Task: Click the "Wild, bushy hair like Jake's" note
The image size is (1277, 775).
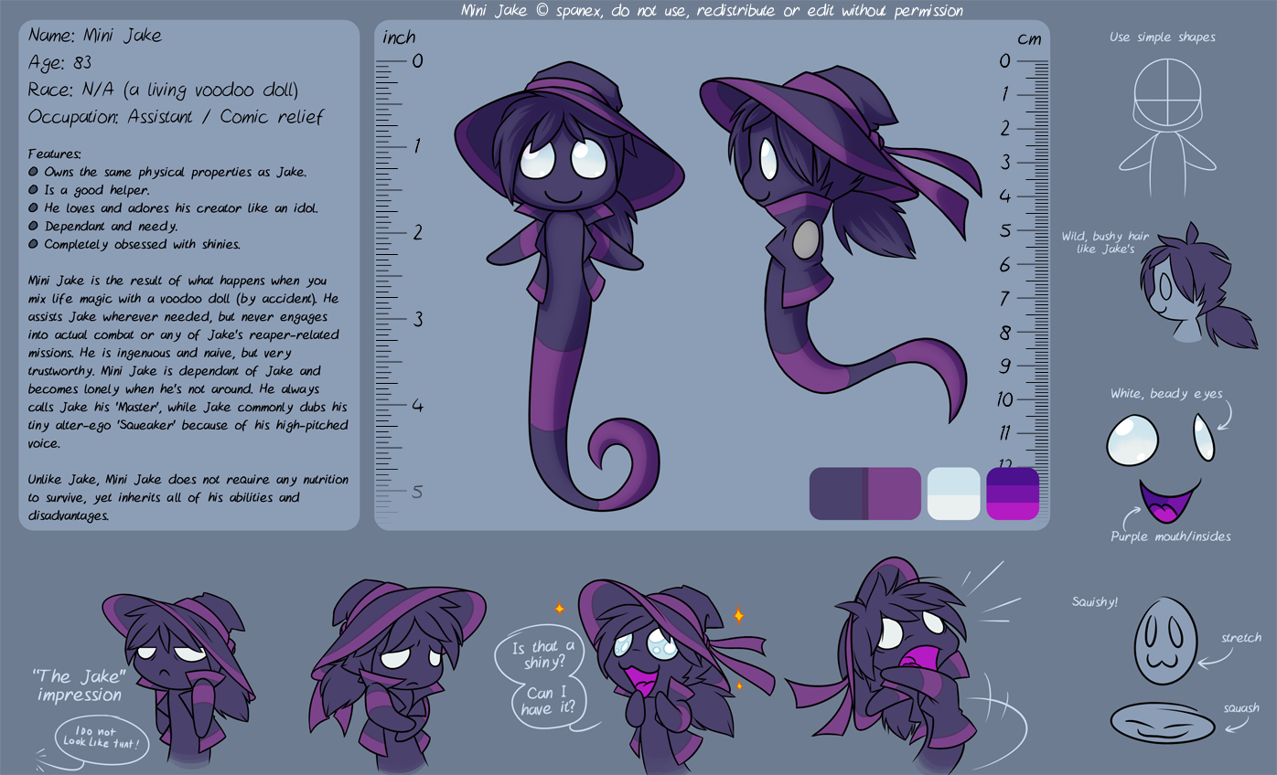Action: click(x=1105, y=242)
